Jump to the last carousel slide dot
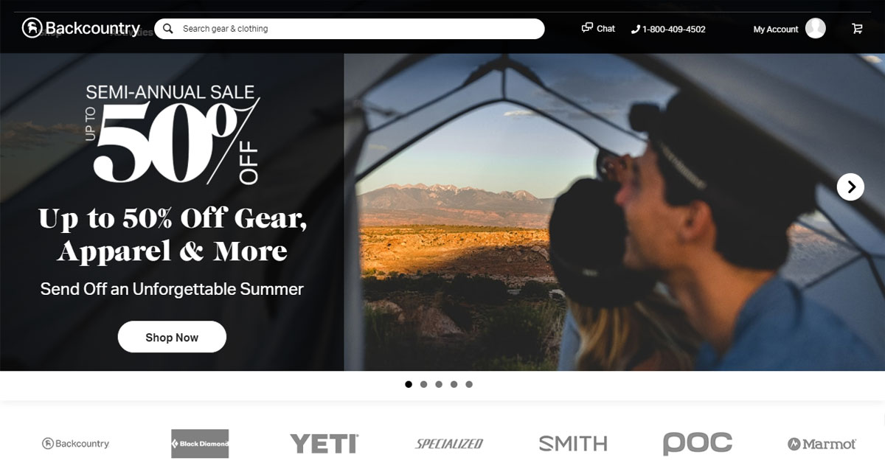Screen dimensions: 885x463 (x=469, y=384)
